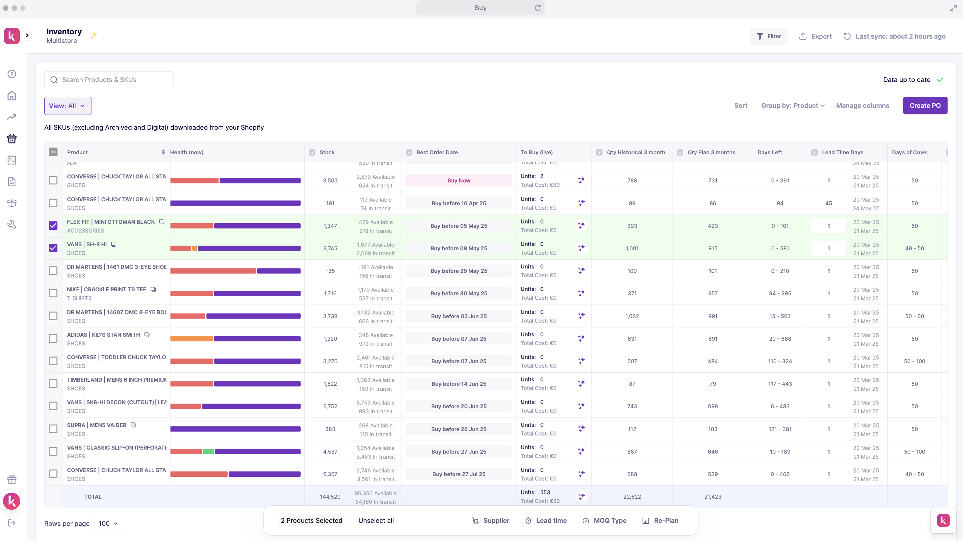Open the Group by: Product dropdown
The width and height of the screenshot is (963, 541).
(x=793, y=106)
